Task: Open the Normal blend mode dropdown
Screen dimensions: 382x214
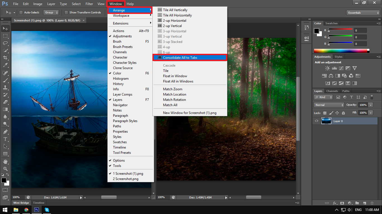Action: click(x=329, y=105)
